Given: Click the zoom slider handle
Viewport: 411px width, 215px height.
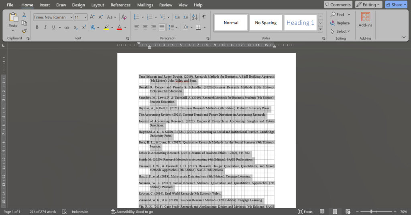Looking at the screenshot, I should point(371,212).
